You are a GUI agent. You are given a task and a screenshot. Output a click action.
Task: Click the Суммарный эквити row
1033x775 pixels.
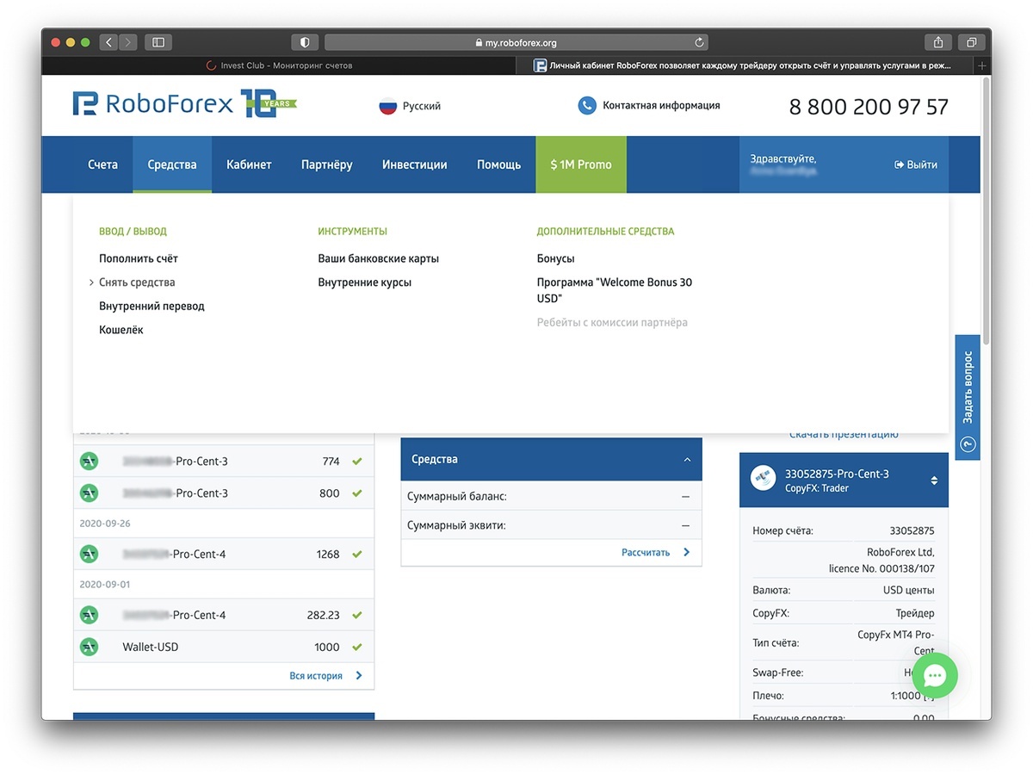[x=552, y=524]
